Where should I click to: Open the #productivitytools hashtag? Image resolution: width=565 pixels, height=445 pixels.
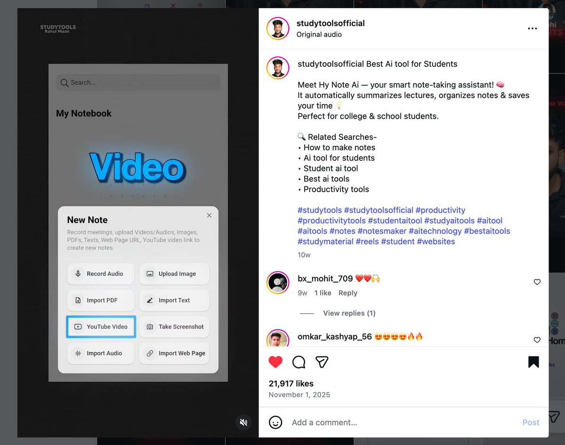(x=331, y=220)
